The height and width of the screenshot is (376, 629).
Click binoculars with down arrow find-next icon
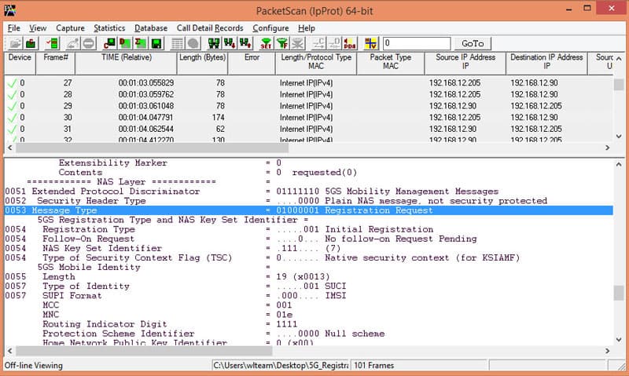click(230, 43)
